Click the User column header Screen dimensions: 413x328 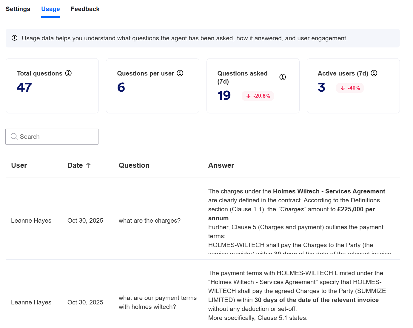pyautogui.click(x=19, y=165)
